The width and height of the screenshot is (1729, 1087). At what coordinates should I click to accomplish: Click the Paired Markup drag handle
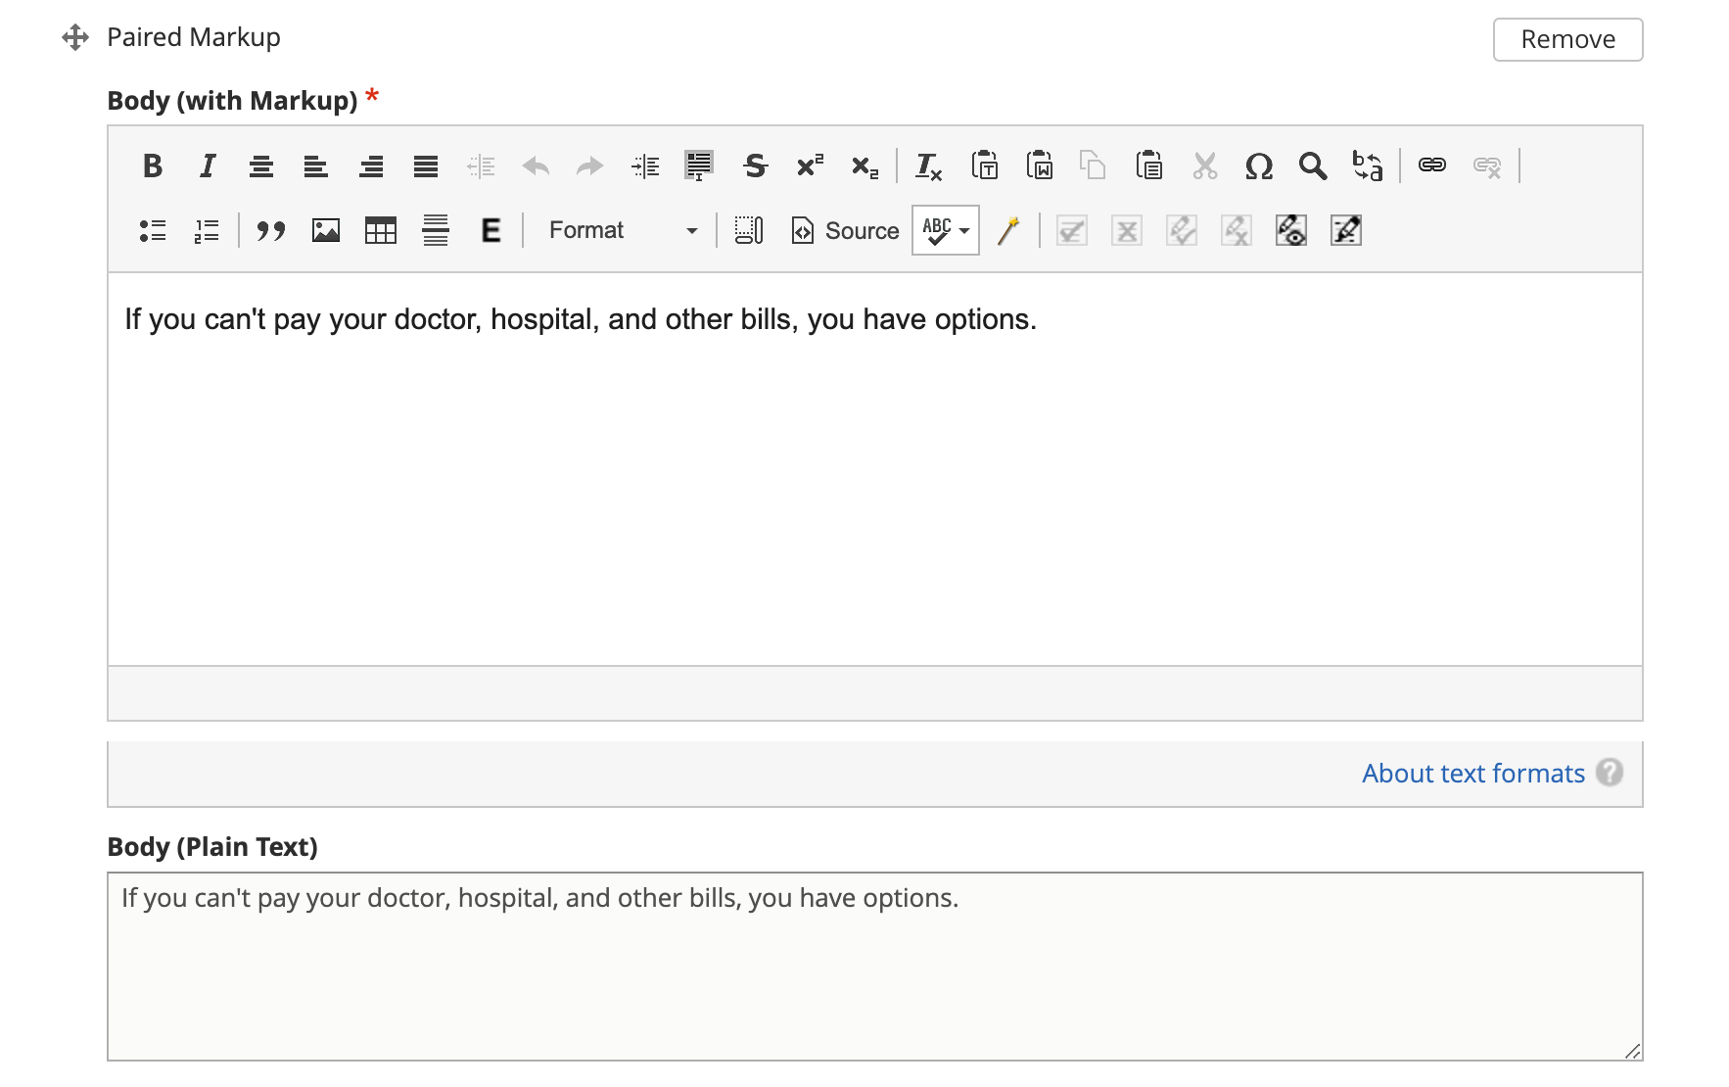(x=75, y=37)
